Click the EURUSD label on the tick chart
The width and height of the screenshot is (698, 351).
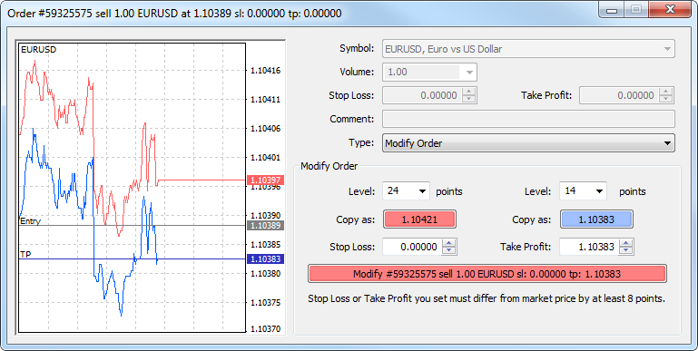point(39,50)
